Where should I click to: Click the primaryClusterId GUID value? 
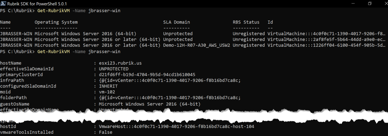147,75
